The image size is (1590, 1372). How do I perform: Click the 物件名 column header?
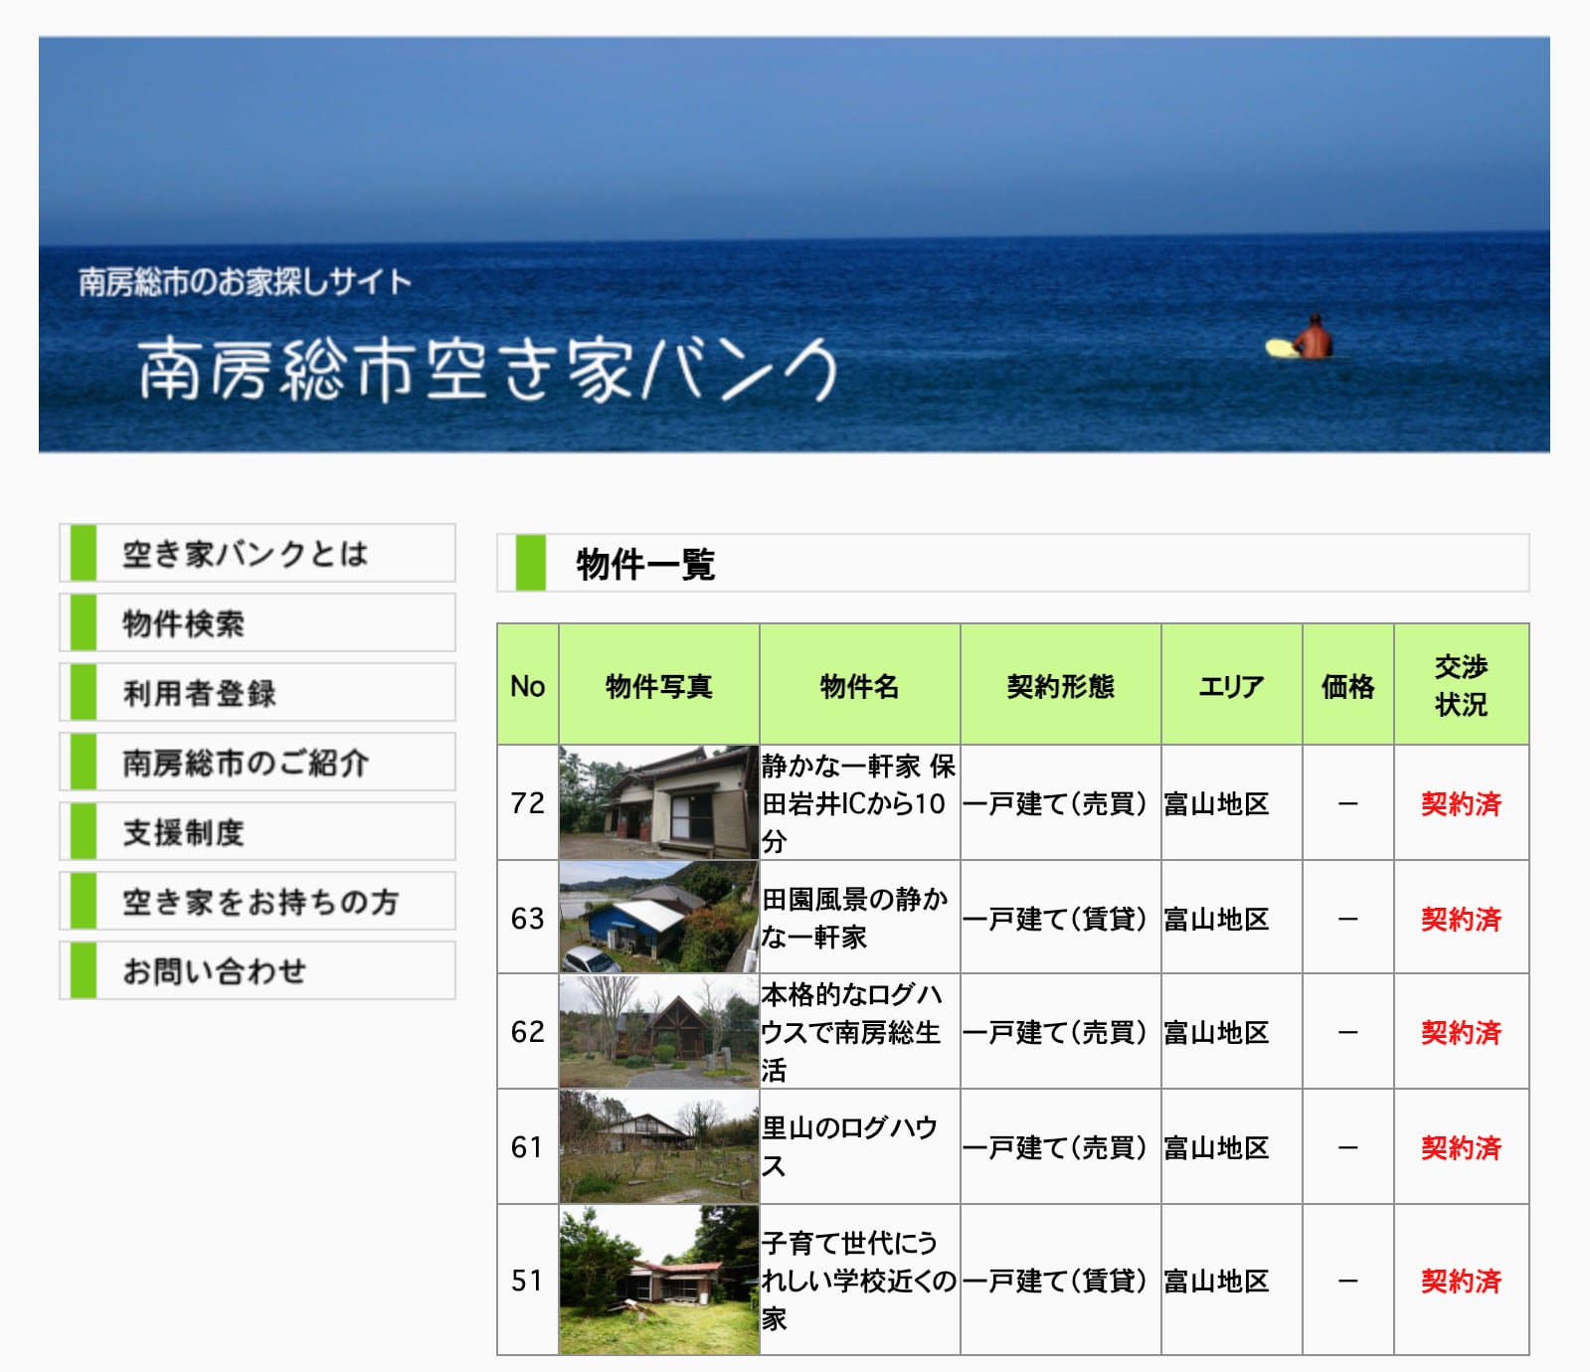pyautogui.click(x=860, y=685)
